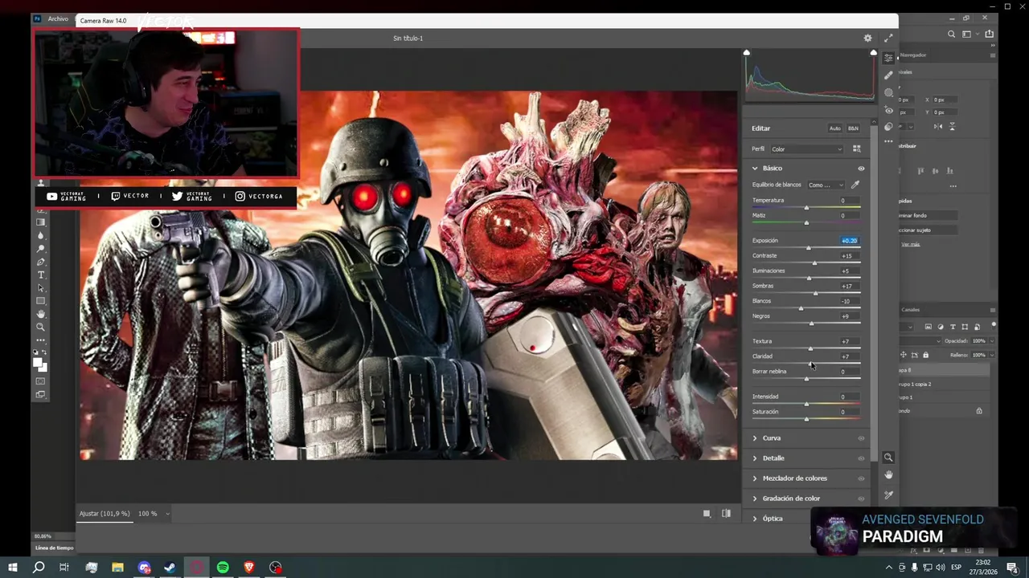Select Photoshop Pen tool

(x=41, y=262)
